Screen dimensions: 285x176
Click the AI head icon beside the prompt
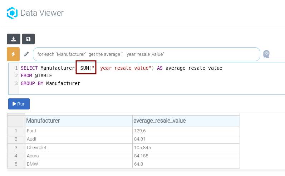click(266, 54)
